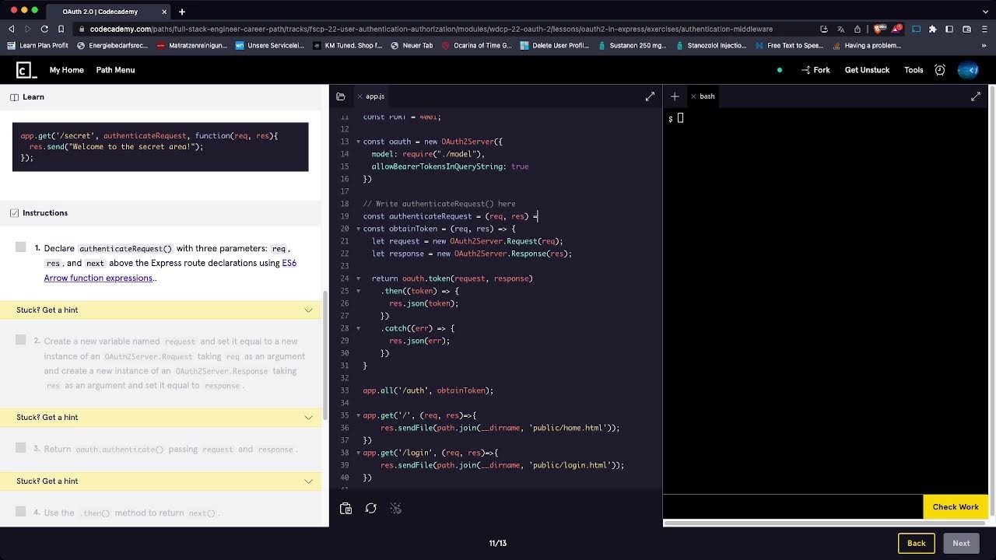The image size is (996, 560).
Task: Click the green connection status dot
Action: click(x=780, y=70)
